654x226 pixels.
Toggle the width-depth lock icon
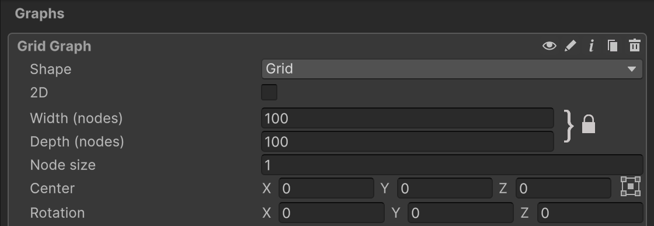588,124
